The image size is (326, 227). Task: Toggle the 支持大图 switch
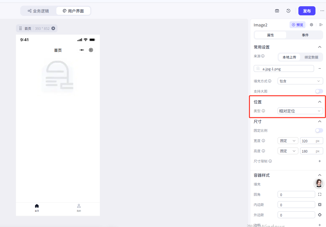(319, 91)
